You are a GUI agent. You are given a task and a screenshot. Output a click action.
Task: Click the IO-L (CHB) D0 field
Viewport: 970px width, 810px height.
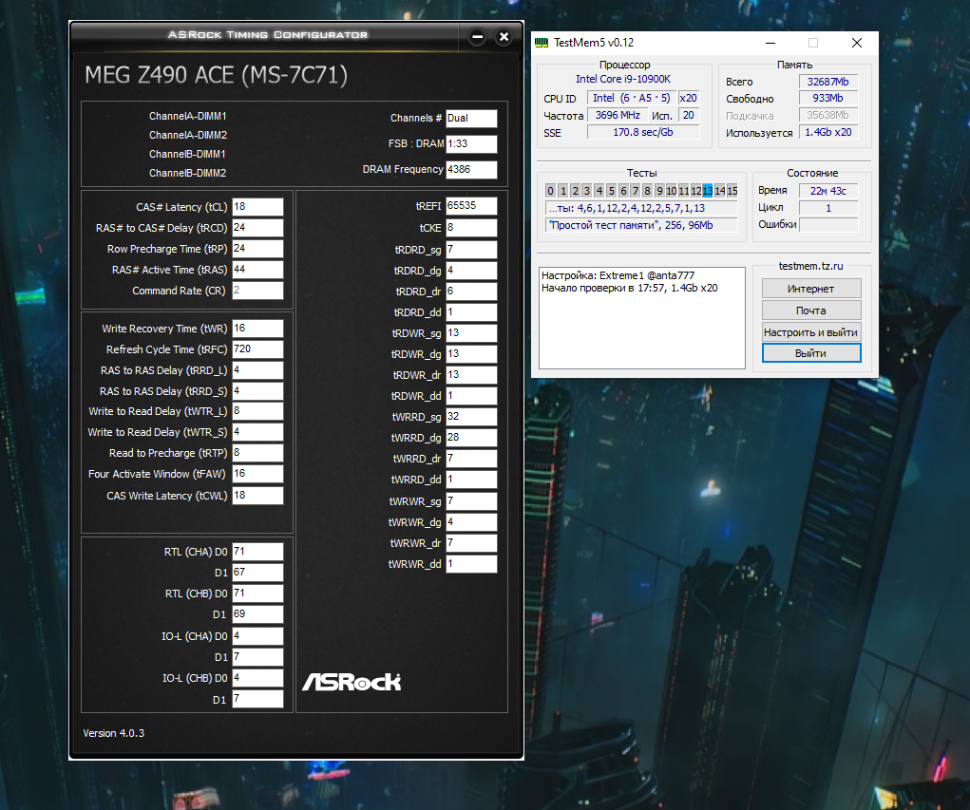(x=258, y=678)
